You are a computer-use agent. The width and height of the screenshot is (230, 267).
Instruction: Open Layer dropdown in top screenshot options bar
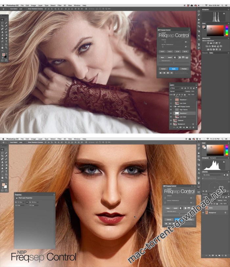(x=22, y=9)
